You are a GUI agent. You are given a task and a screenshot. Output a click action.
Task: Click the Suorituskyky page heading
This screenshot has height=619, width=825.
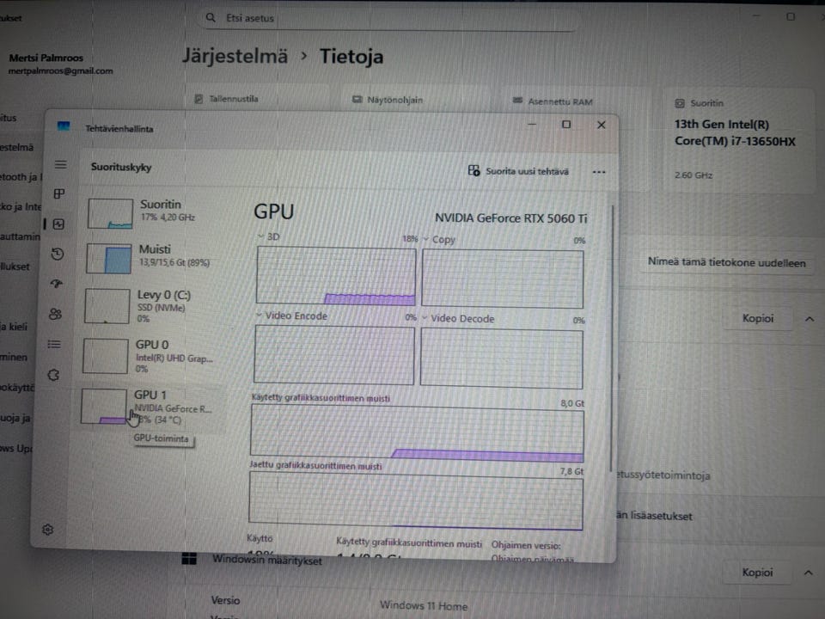point(121,167)
